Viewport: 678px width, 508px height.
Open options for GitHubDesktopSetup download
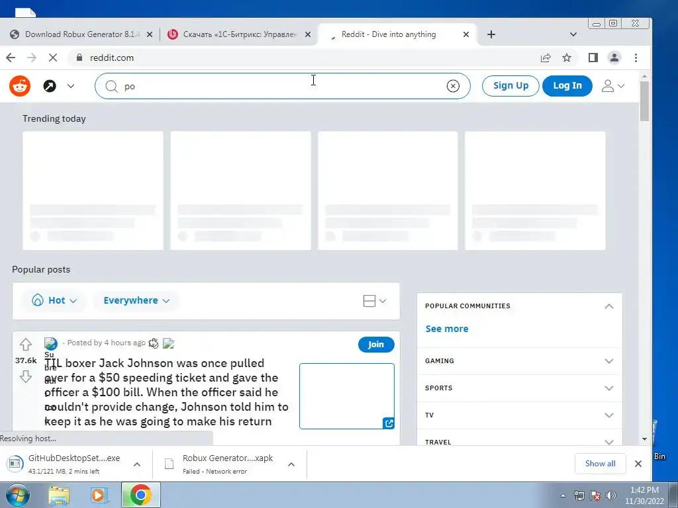point(137,464)
